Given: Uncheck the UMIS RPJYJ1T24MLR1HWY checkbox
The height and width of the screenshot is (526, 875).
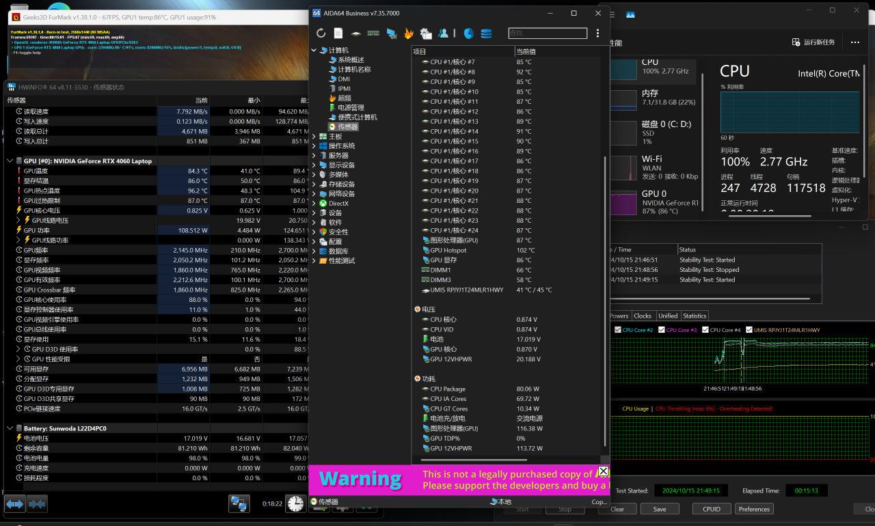Looking at the screenshot, I should 749,330.
